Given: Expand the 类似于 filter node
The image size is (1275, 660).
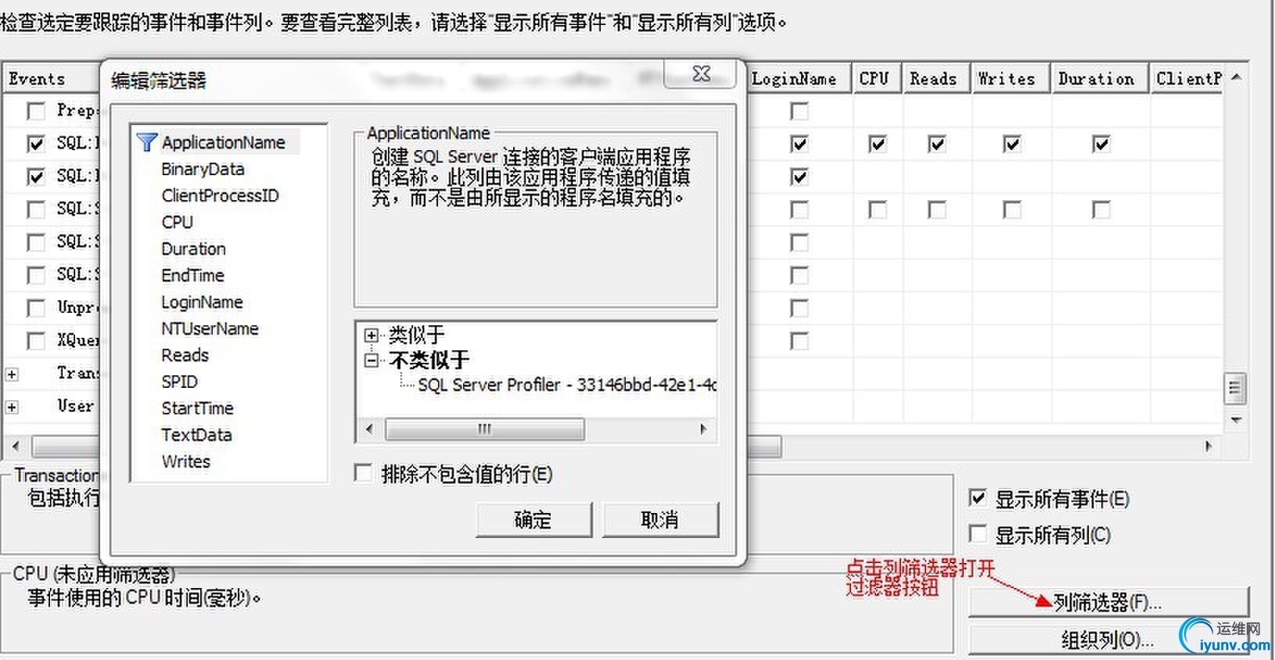Looking at the screenshot, I should click(x=372, y=336).
